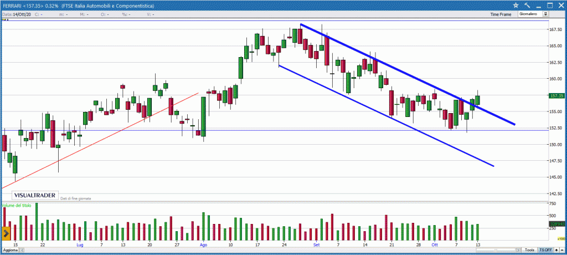Click the VISUALTRADER logo box
Image resolution: width=567 pixels, height=255 pixels.
(x=35, y=195)
